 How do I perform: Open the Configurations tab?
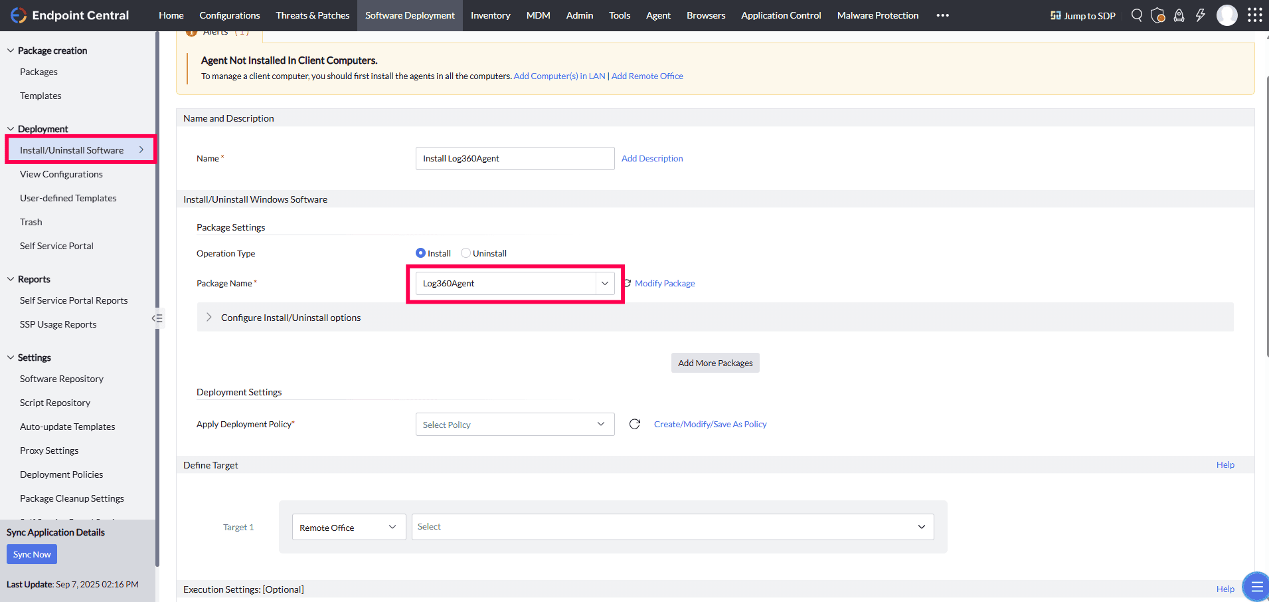230,15
